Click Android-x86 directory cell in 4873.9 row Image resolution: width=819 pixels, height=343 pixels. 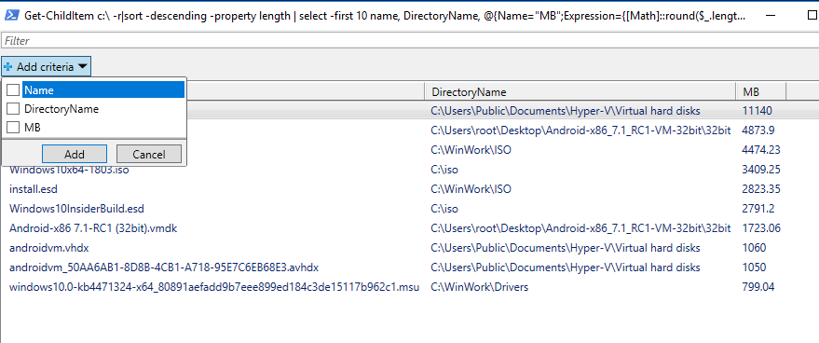pos(580,130)
